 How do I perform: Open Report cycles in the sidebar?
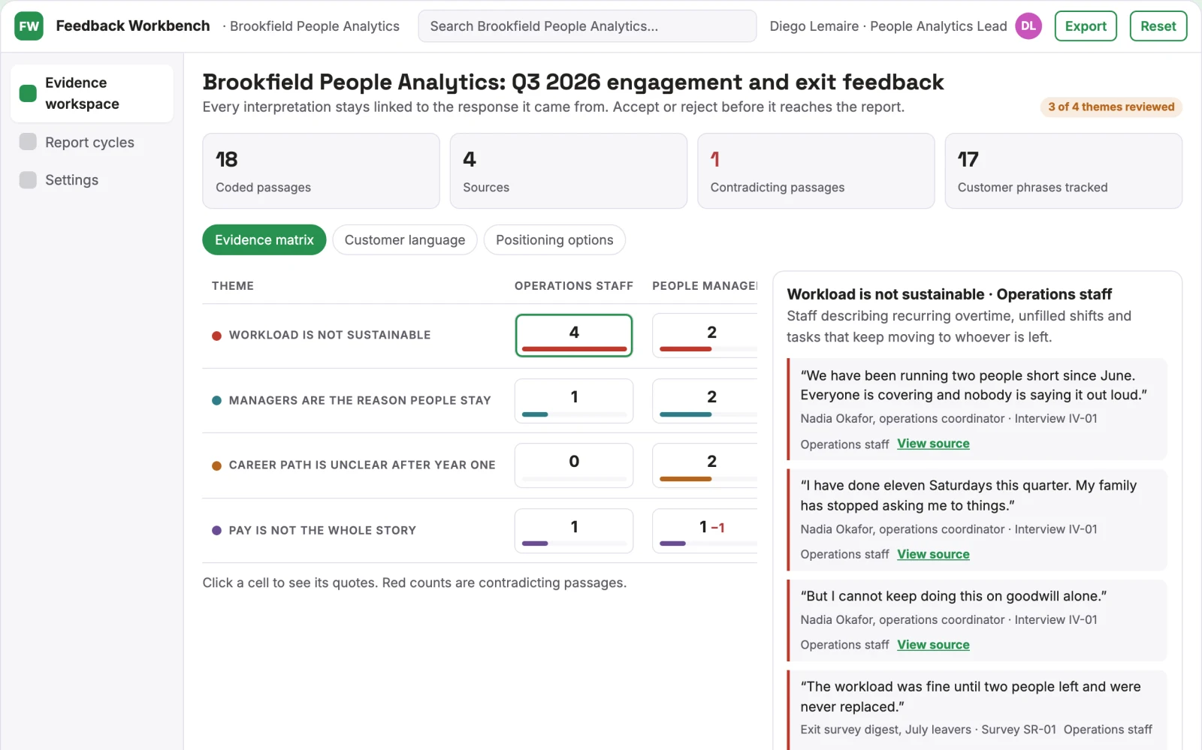pos(92,143)
